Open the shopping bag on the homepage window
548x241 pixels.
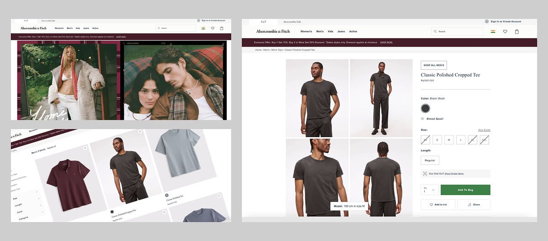pos(222,28)
